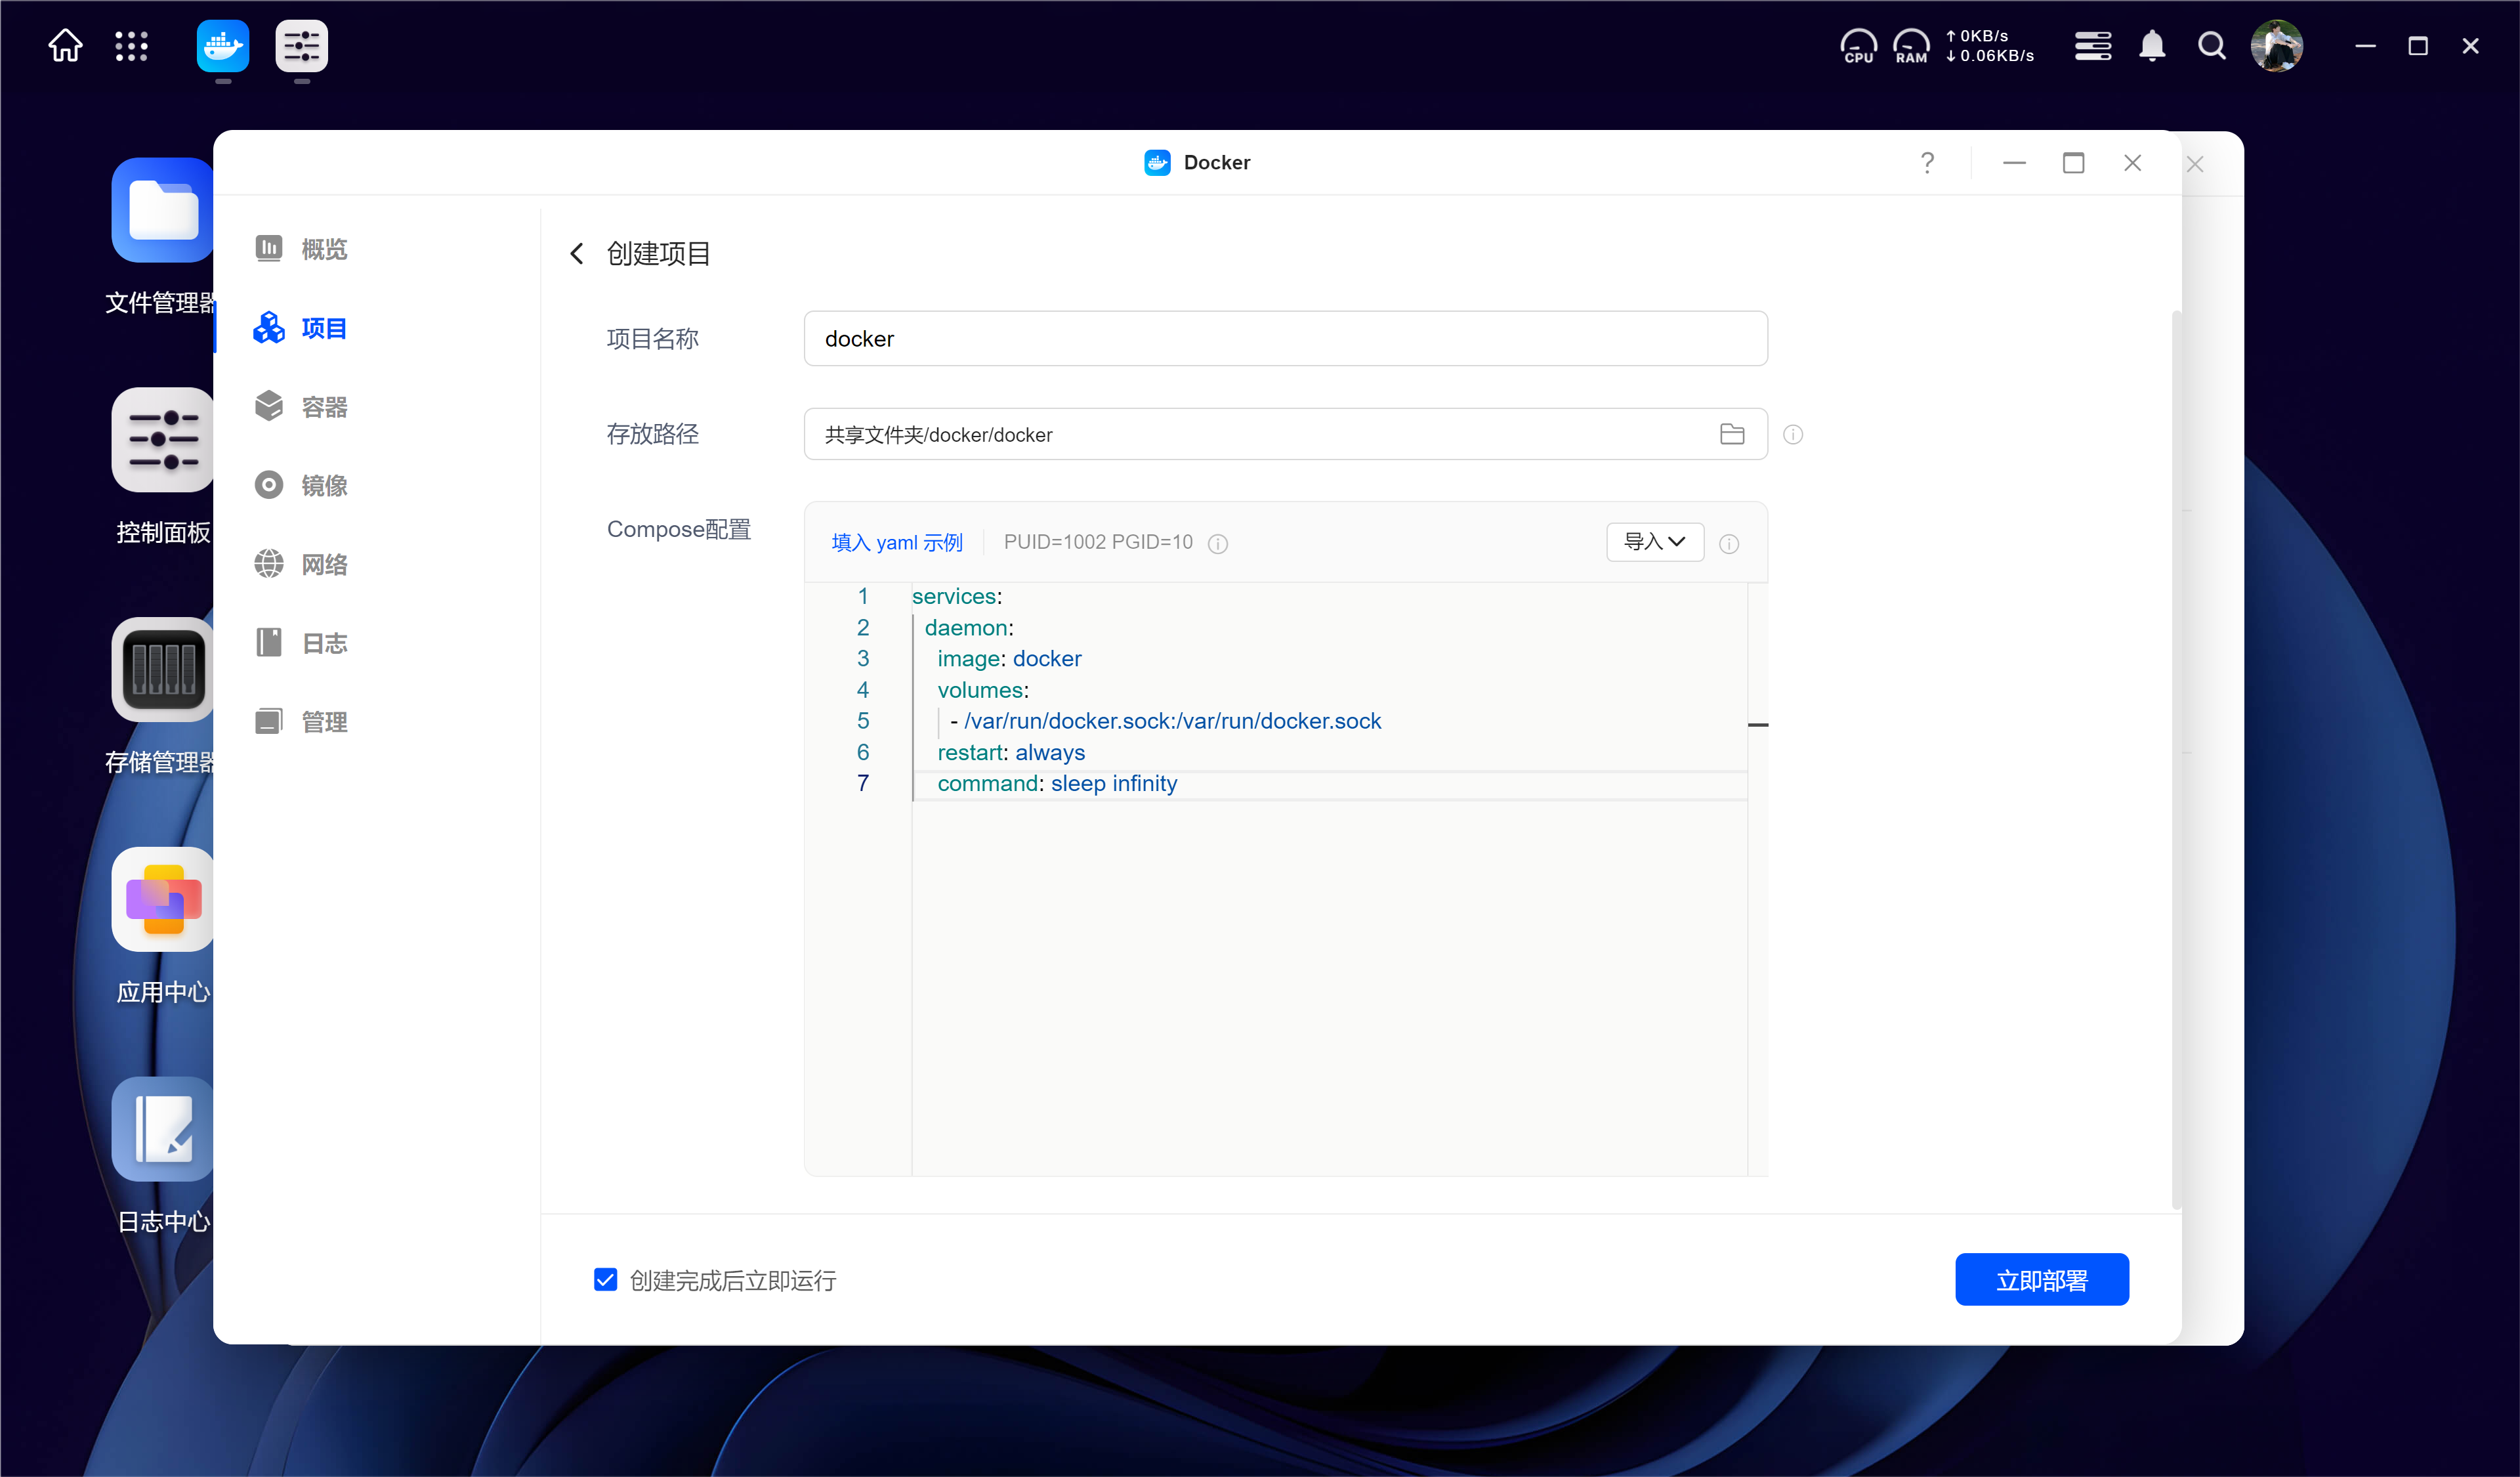This screenshot has height=1477, width=2520.
Task: Click the PUID=1002 PGID=10 text
Action: (1098, 542)
